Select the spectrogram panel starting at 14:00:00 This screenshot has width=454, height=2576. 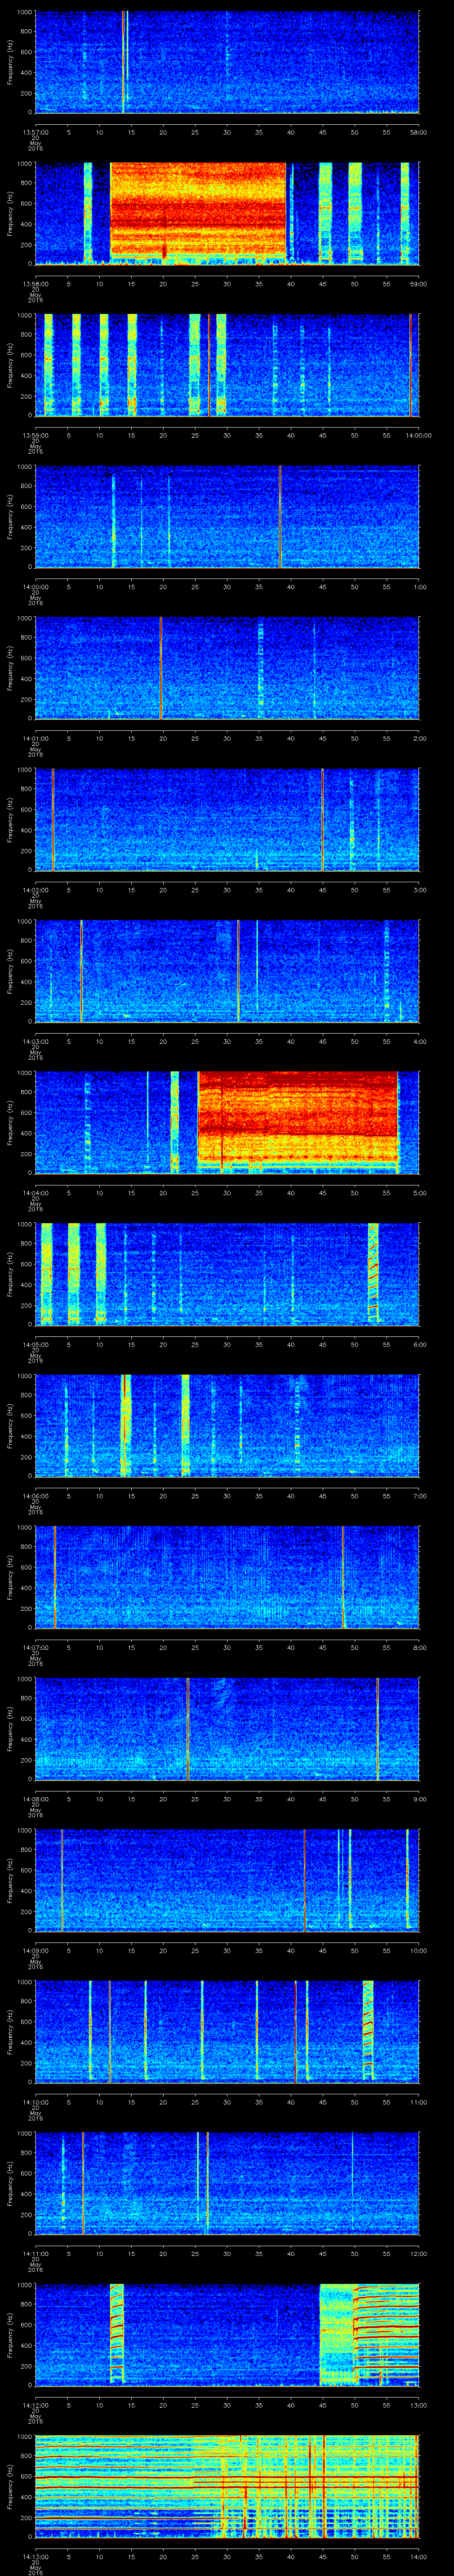coord(227,516)
